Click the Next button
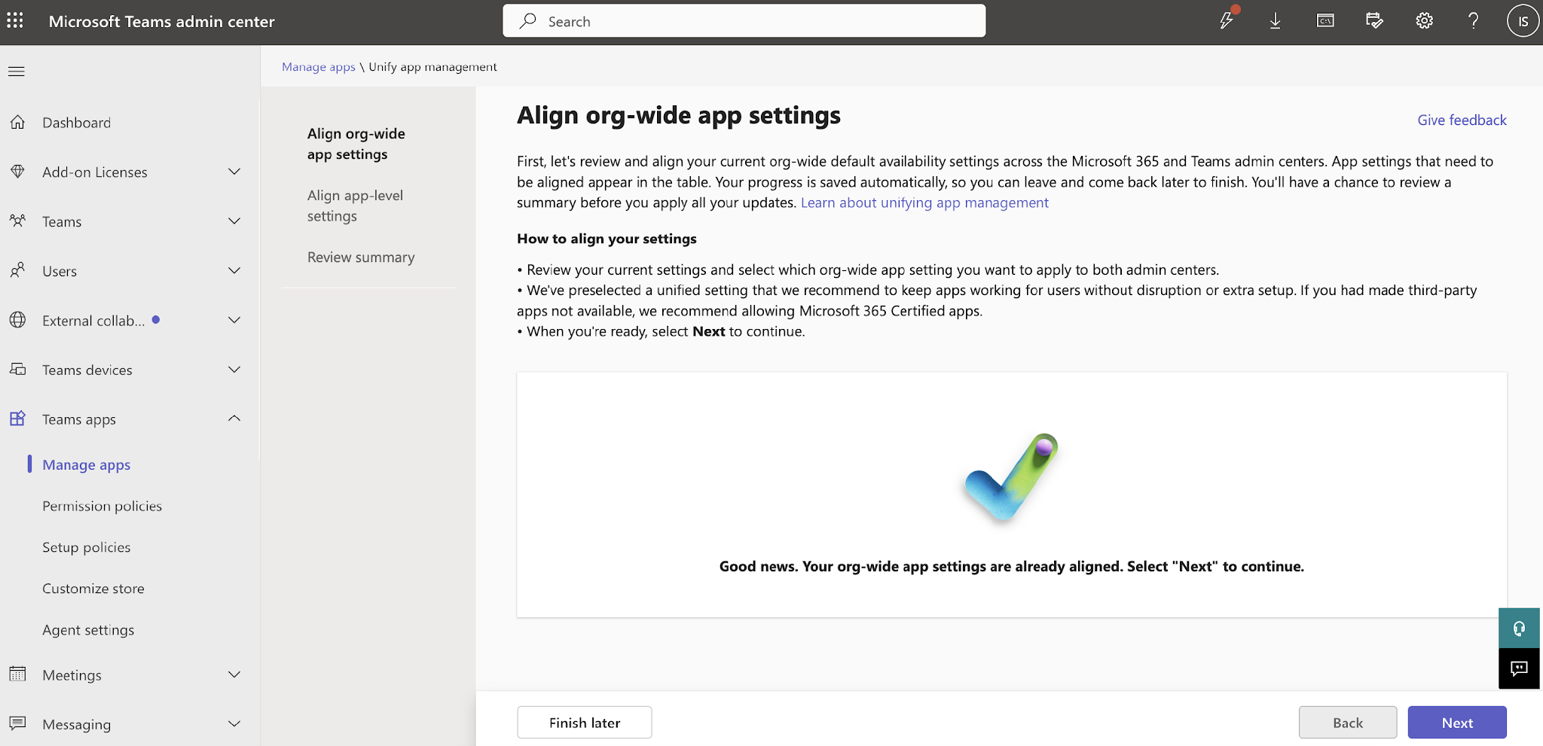Screen dimensions: 1543x746 [x=1457, y=723]
